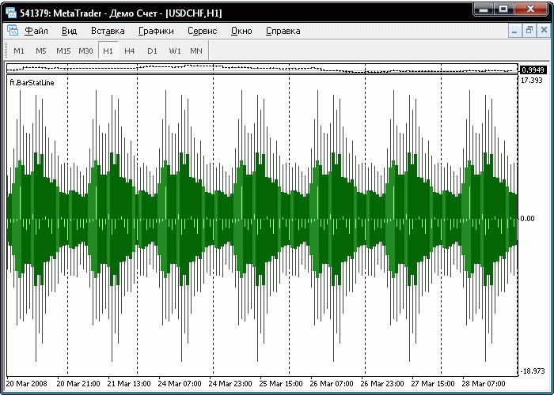Open the Сервис menu
Viewport: 554px width, 395px height.
[203, 31]
